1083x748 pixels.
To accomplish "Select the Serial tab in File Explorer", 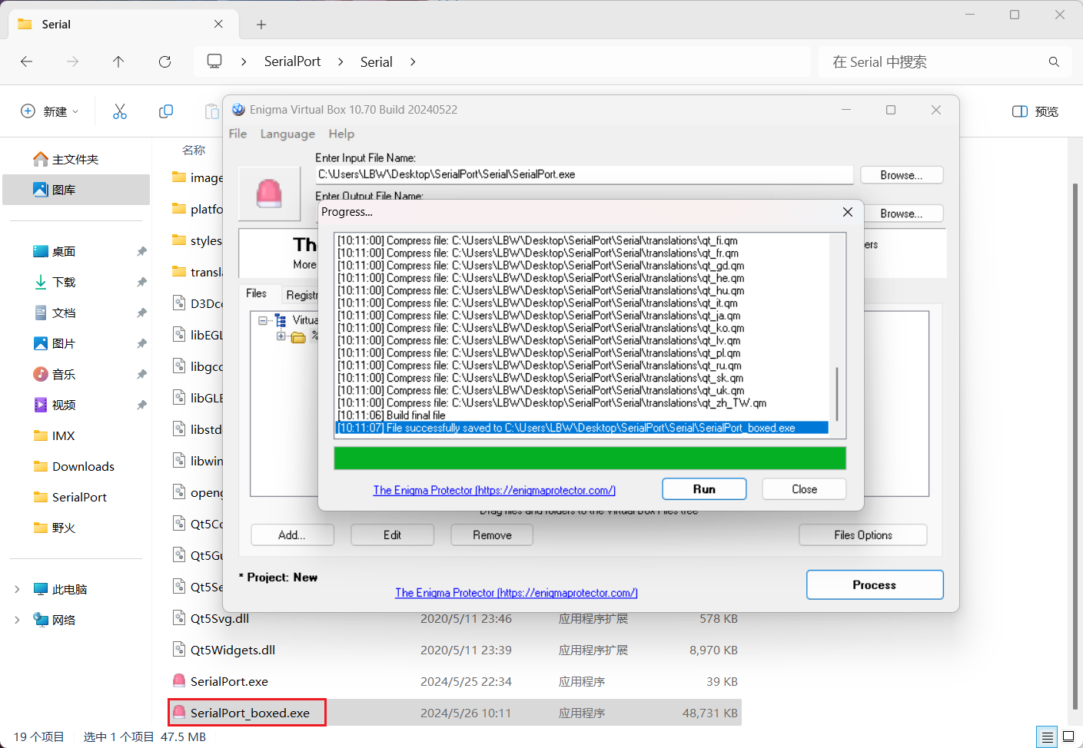I will point(123,25).
